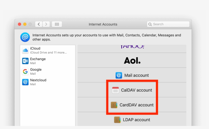
Task: Add a Mail account
Action: [x=132, y=75]
